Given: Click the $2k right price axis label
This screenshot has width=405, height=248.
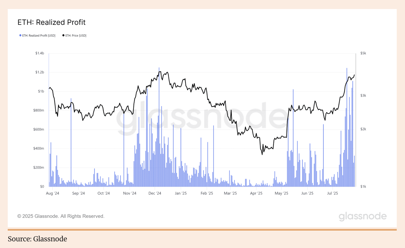Looking at the screenshot, I should (x=363, y=129).
